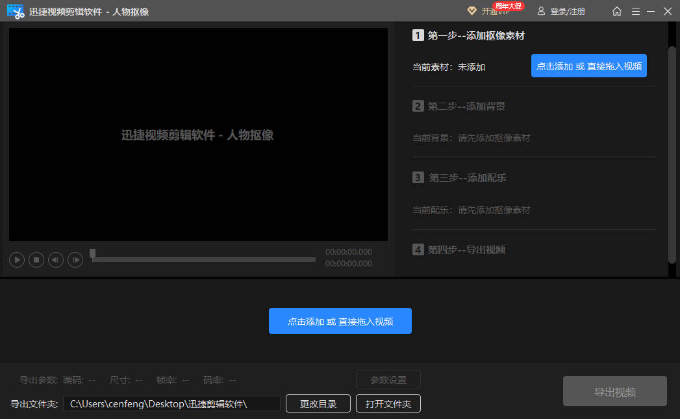The image size is (680, 419).
Task: Click the home icon in title bar
Action: 617,11
